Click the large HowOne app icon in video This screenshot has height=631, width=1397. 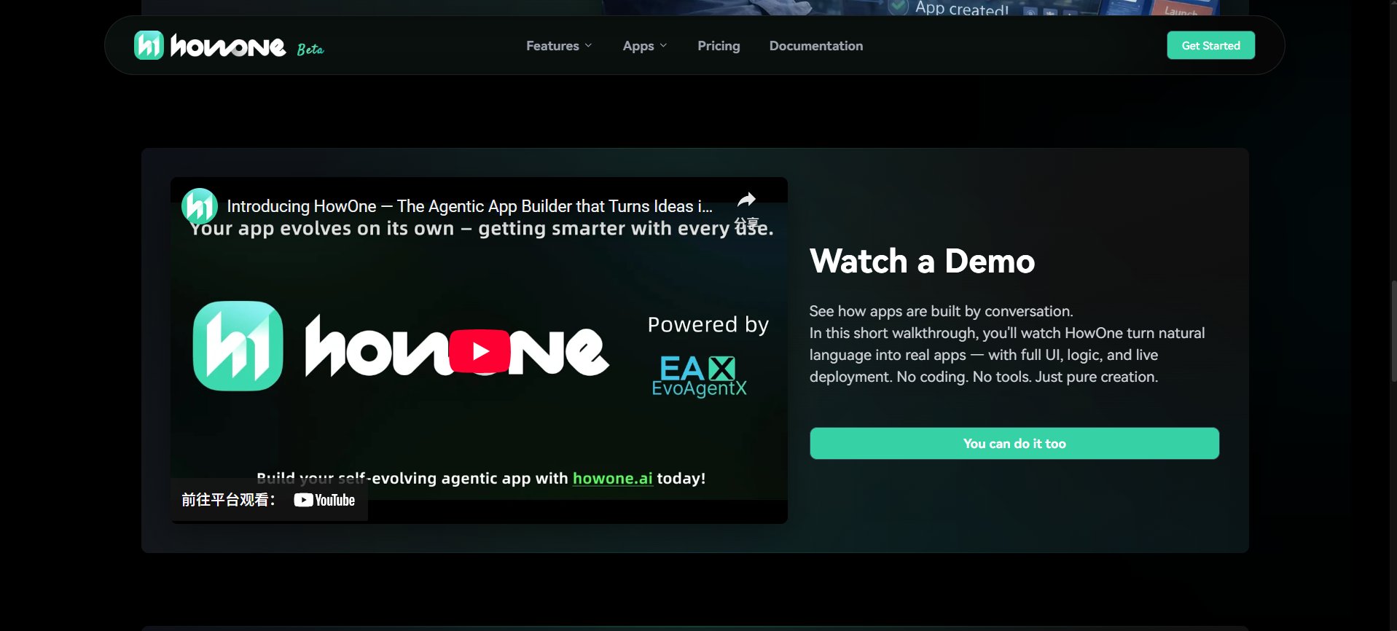238,346
